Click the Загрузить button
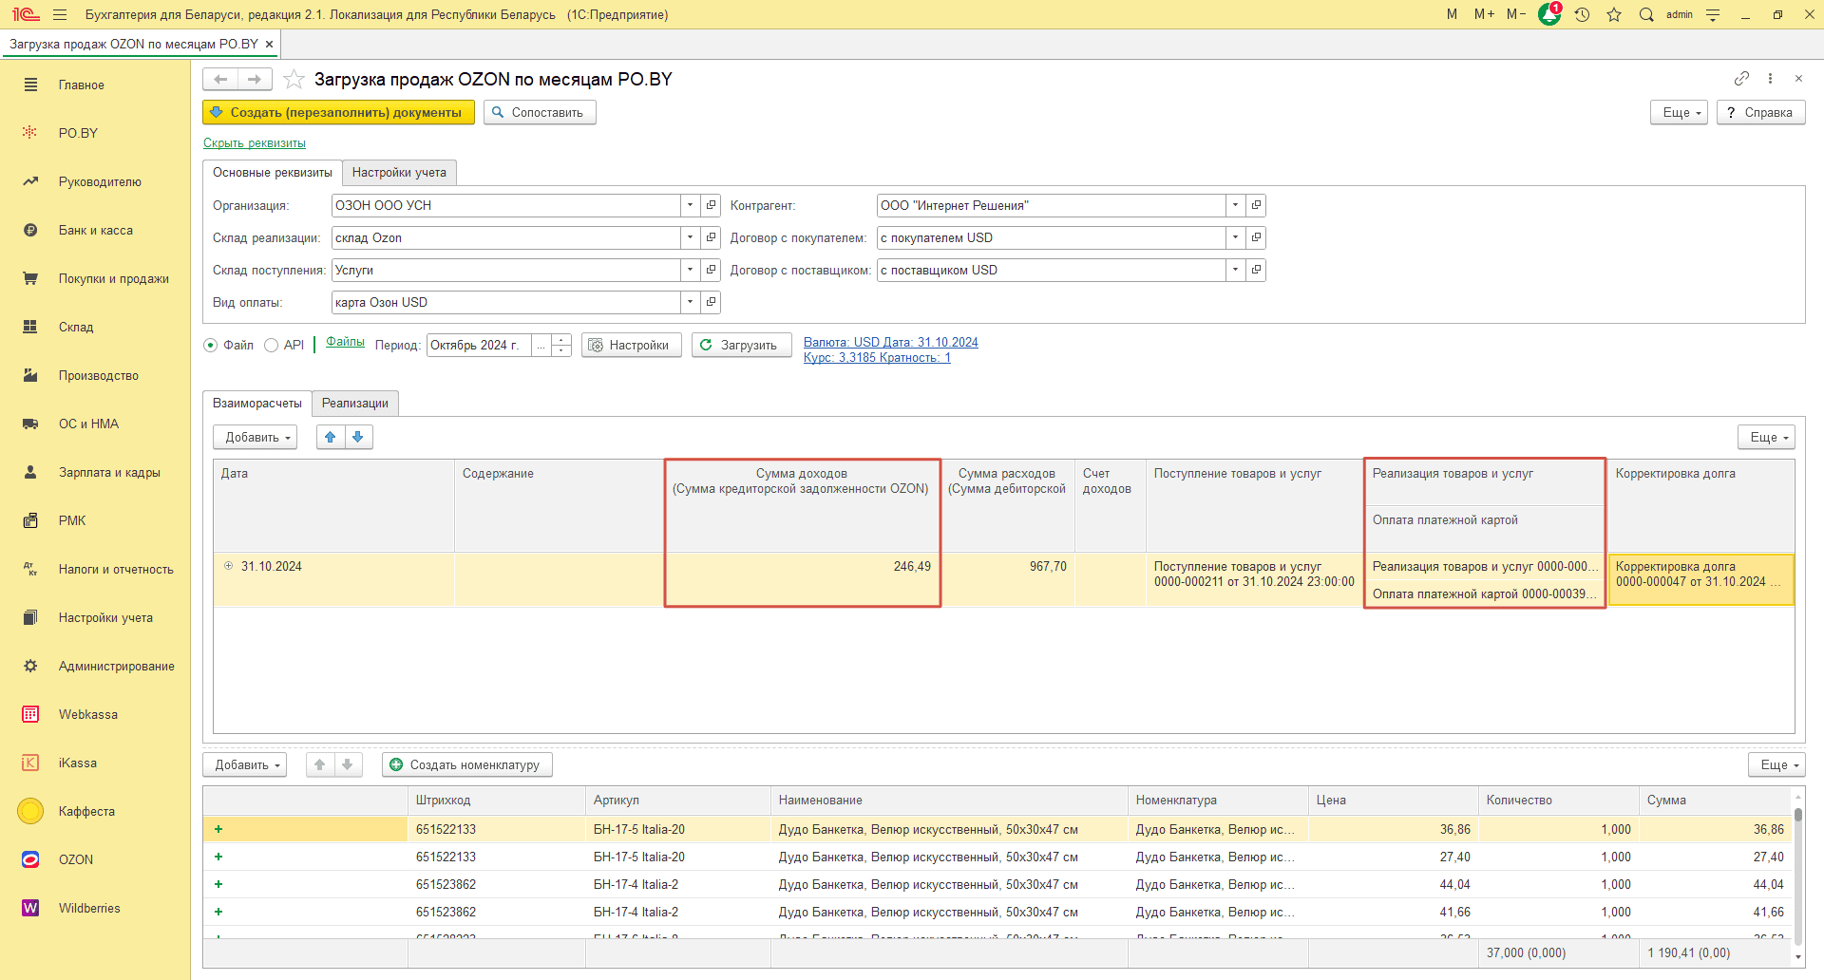The image size is (1824, 980). [x=742, y=345]
